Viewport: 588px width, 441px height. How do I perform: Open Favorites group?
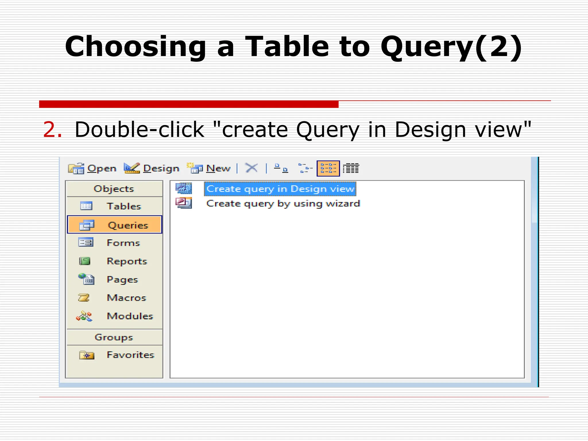(114, 355)
